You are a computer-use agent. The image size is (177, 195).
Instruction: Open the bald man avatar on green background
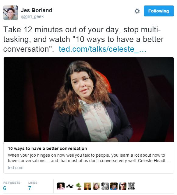pos(87,186)
